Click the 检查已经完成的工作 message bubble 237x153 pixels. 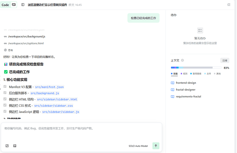143,18
